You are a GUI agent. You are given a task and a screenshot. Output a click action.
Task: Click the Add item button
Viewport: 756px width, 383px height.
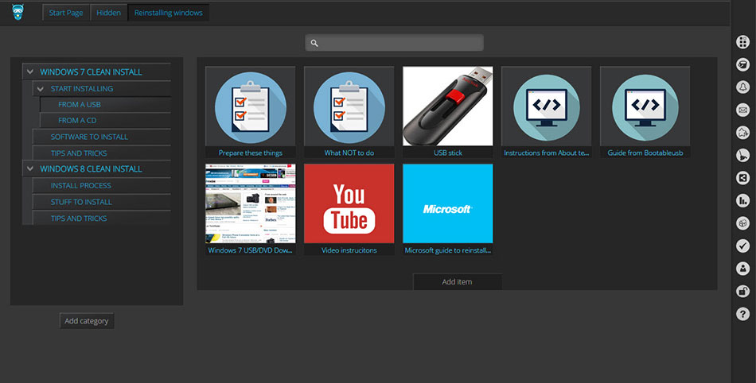coord(457,282)
